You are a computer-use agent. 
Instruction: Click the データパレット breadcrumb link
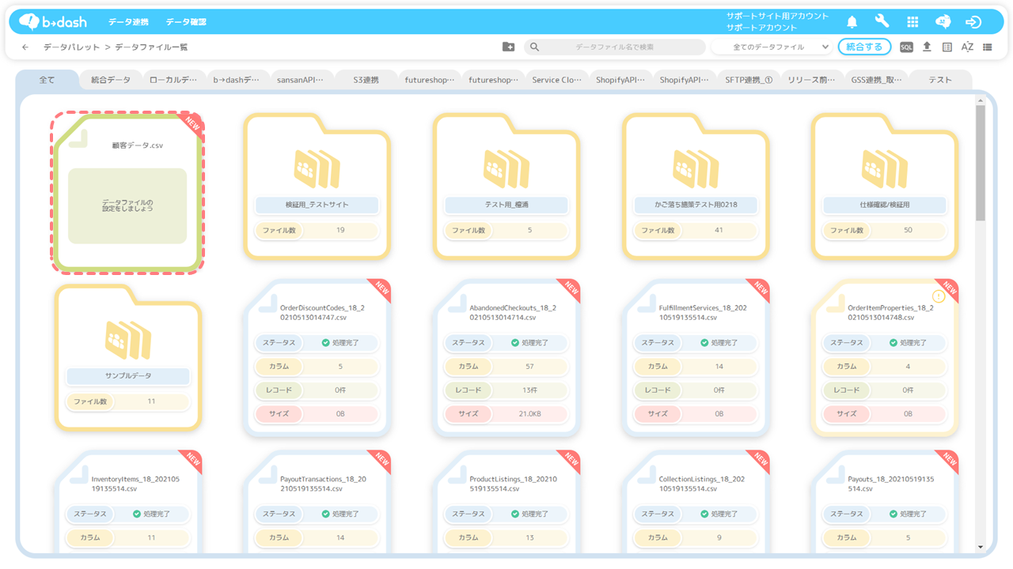72,47
